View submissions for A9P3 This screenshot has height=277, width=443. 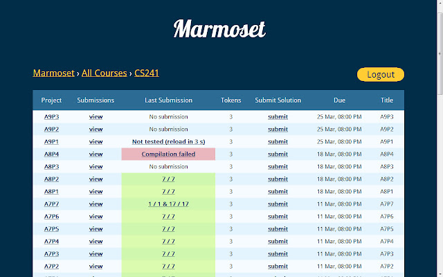[96, 117]
